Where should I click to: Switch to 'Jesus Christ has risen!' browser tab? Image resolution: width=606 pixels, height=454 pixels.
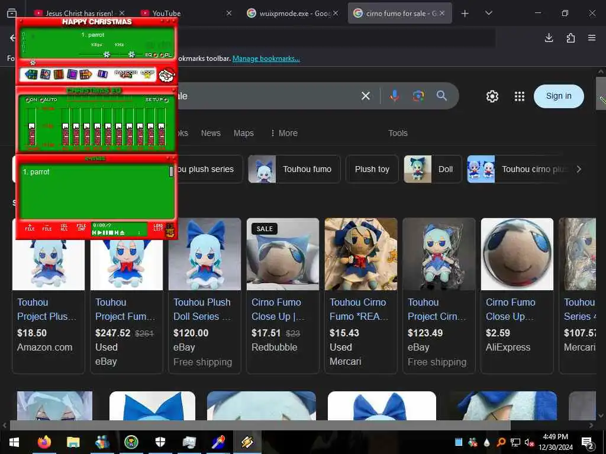(80, 13)
